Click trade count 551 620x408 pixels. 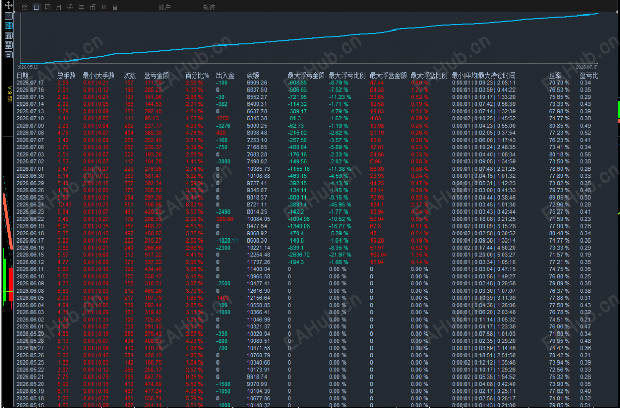click(129, 205)
